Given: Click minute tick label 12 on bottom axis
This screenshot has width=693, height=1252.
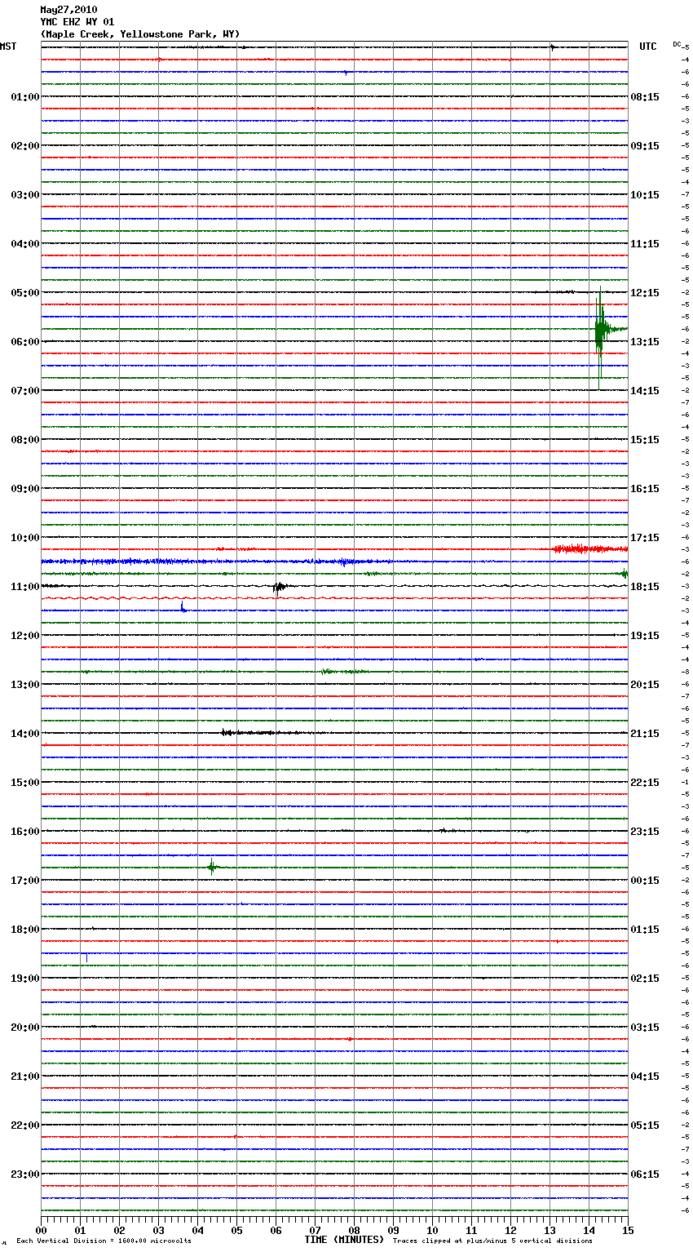Looking at the screenshot, I should pyautogui.click(x=510, y=1229).
